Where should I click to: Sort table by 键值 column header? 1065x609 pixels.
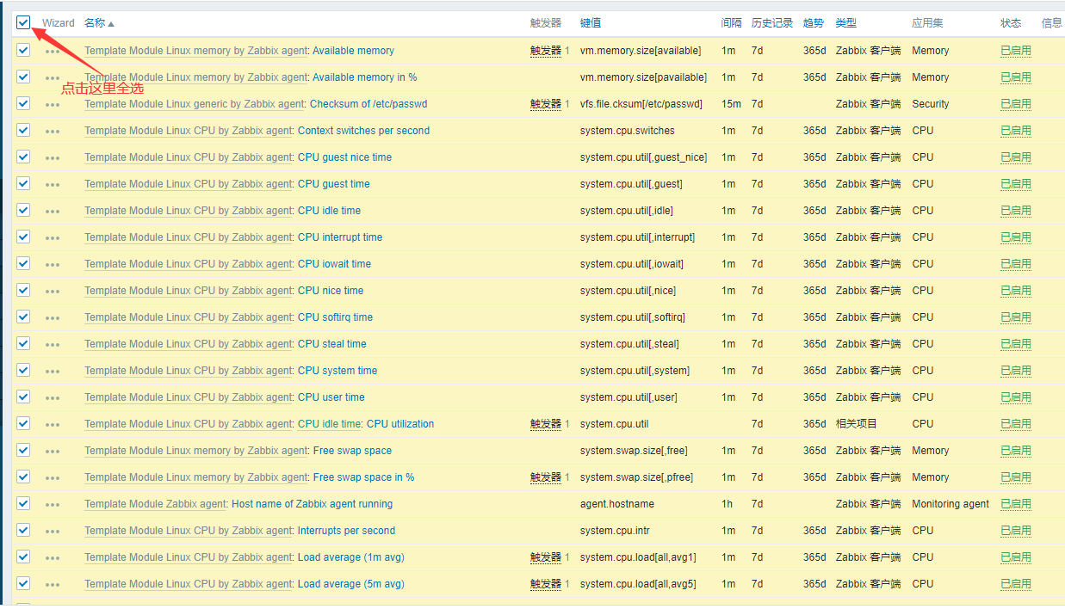pos(591,23)
